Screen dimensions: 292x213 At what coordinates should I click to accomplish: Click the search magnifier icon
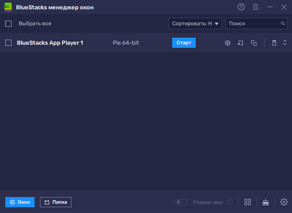point(283,23)
